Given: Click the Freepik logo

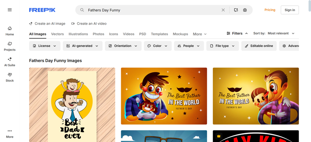Looking at the screenshot, I should tap(42, 10).
